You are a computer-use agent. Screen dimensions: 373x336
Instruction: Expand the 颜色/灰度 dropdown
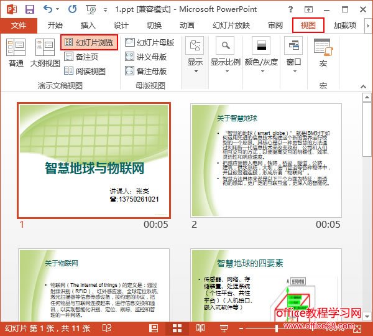[x=262, y=55]
